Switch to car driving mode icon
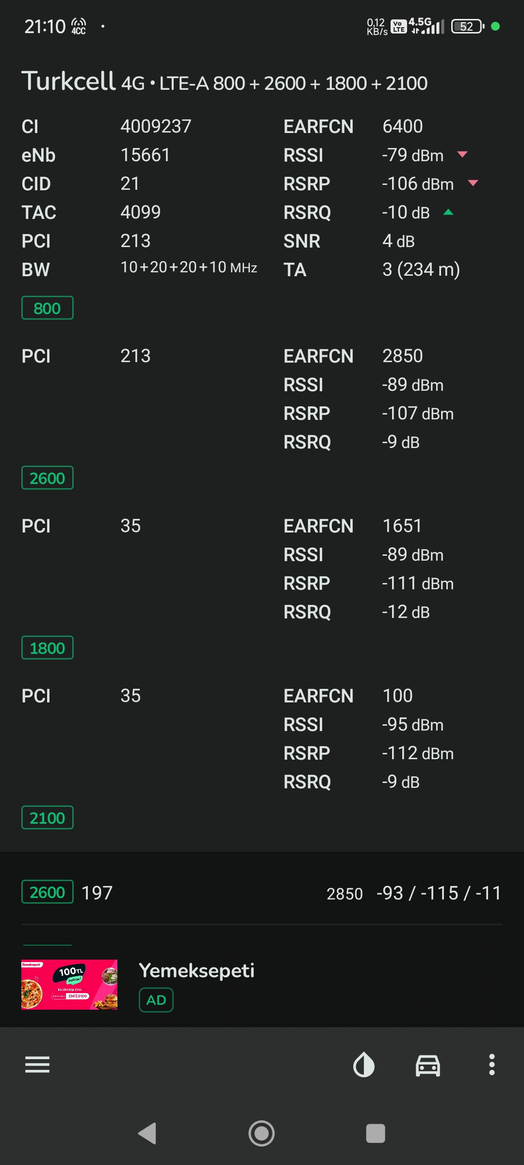Screen dimensions: 524x1165 click(428, 1065)
